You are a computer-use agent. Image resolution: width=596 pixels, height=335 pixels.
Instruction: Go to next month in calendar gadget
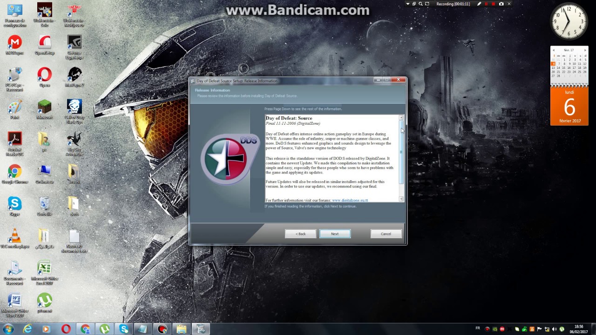tap(585, 50)
